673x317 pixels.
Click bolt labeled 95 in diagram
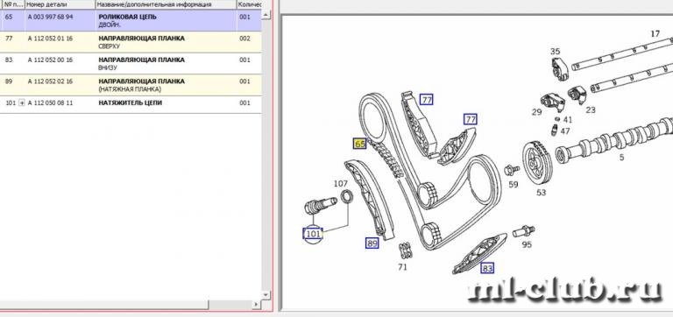524,231
